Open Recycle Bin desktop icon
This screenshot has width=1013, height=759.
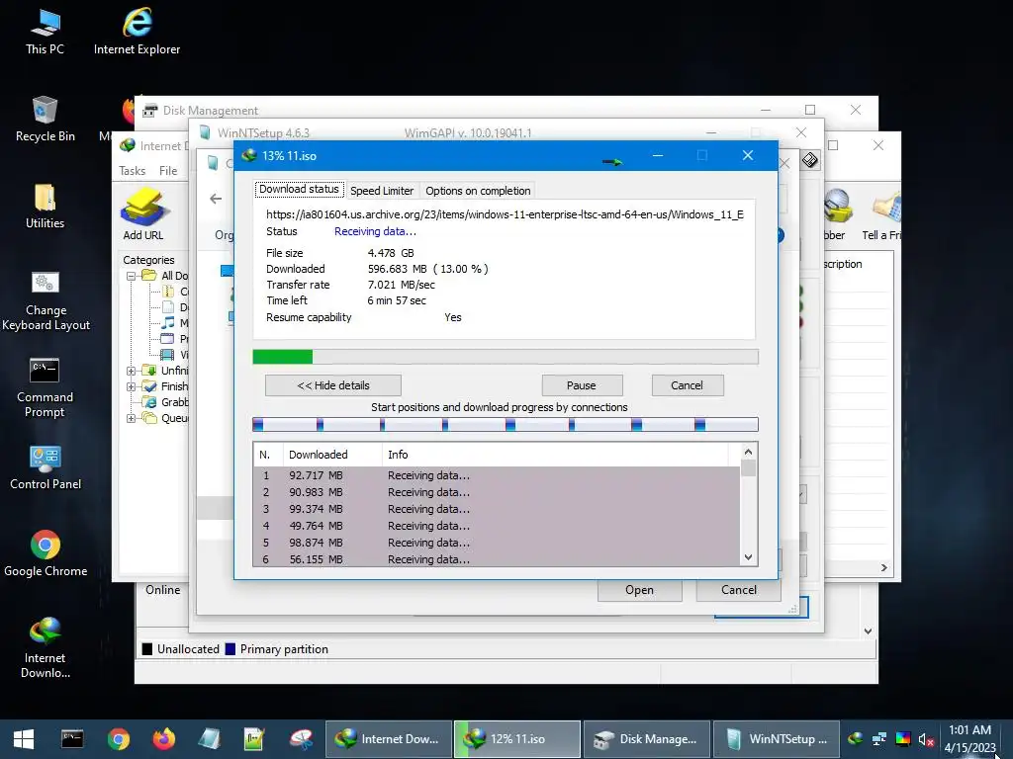(x=45, y=120)
